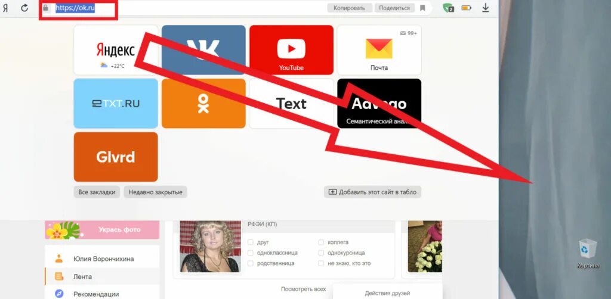The height and width of the screenshot is (299, 611).
Task: Click the Посмотреть всех link
Action: click(x=303, y=289)
